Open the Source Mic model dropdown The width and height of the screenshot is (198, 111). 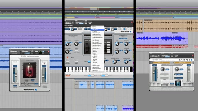[x=161, y=63]
